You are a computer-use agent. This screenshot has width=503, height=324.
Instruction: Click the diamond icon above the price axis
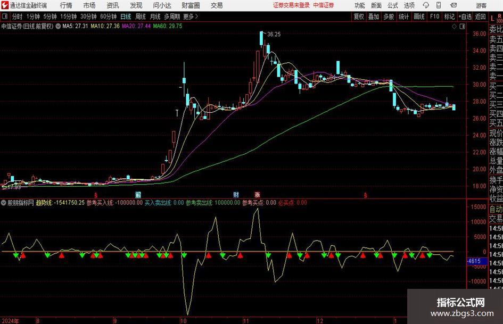pyautogui.click(x=454, y=27)
